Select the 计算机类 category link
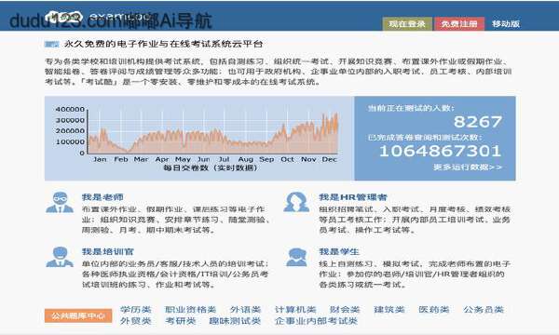559x335 pixels. tap(295, 309)
